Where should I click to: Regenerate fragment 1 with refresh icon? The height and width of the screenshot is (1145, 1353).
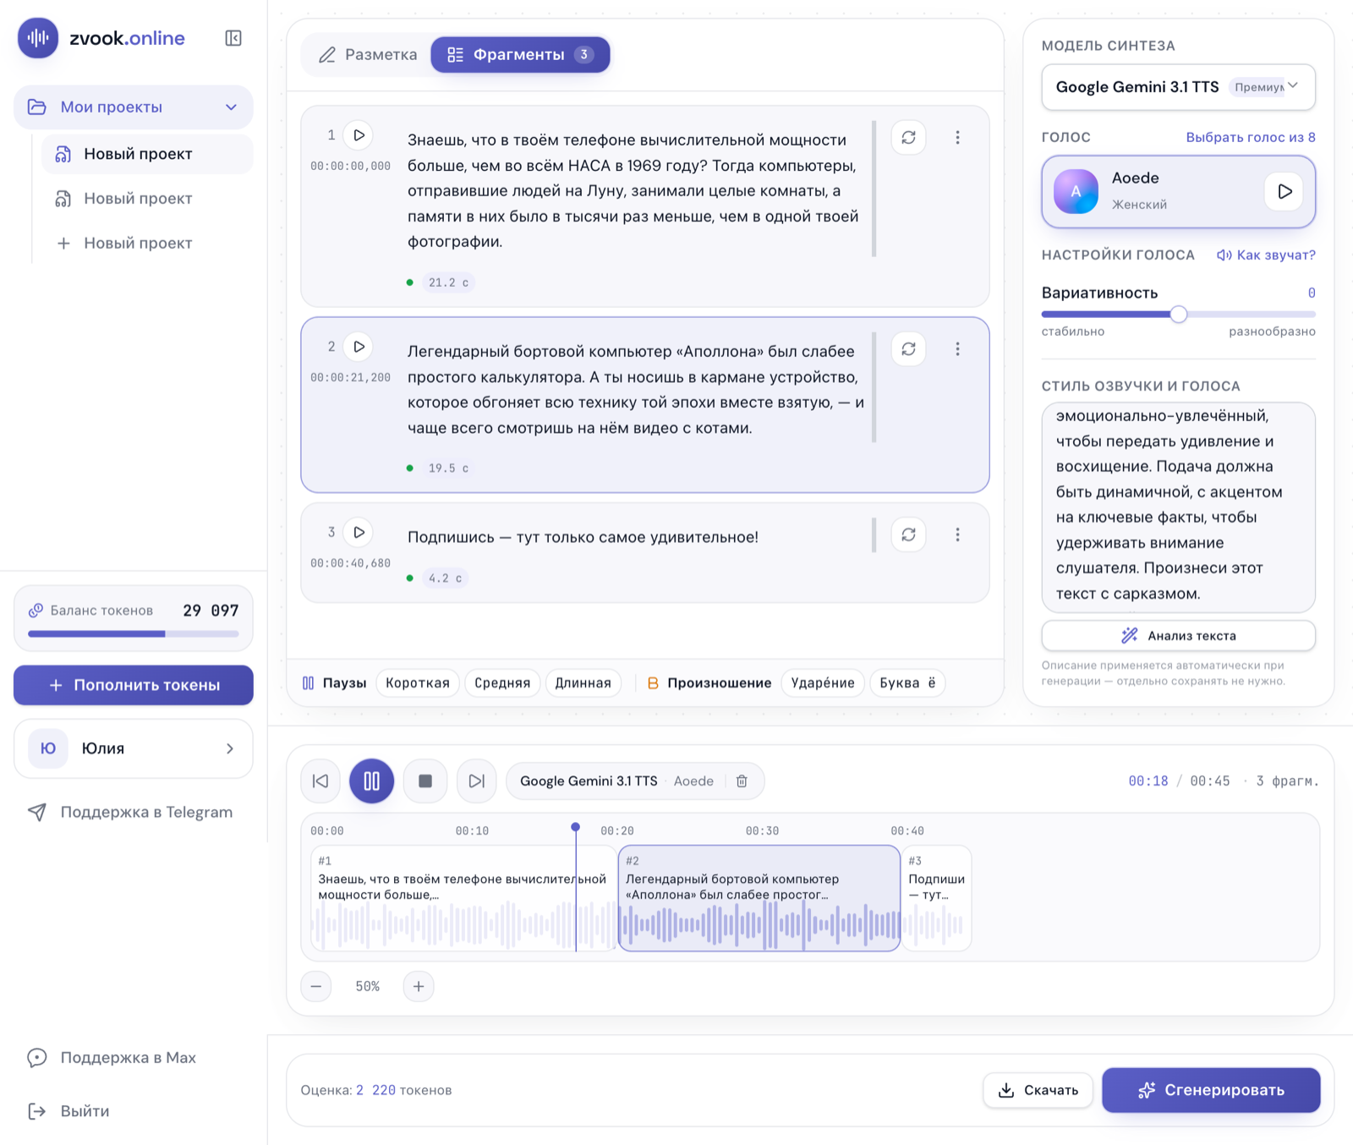[x=908, y=138]
